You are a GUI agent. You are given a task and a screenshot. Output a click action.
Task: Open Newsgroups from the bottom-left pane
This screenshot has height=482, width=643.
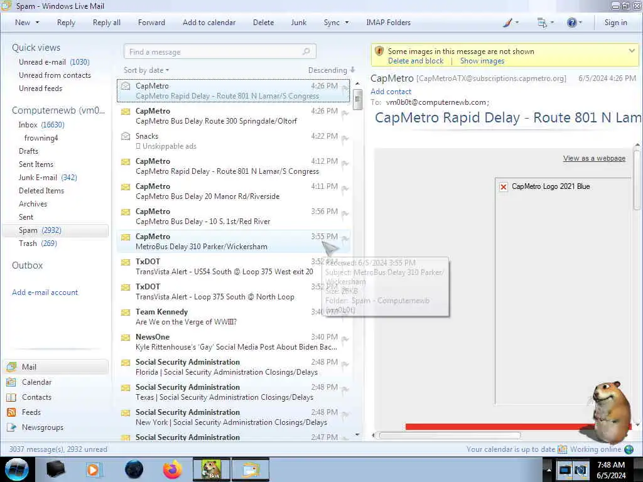click(x=43, y=427)
